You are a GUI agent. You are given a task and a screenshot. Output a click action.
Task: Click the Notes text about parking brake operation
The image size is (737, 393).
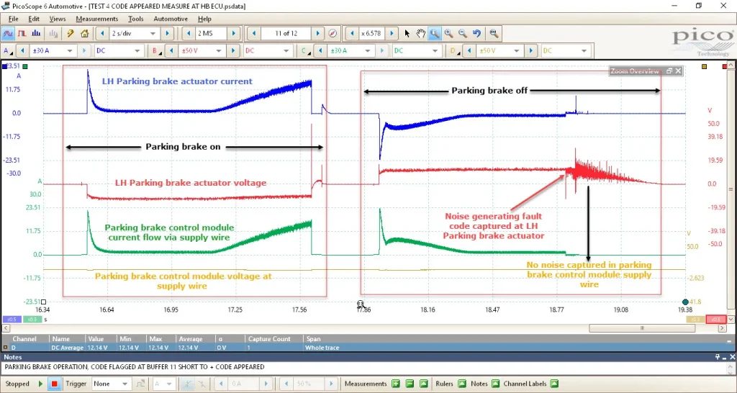coord(135,367)
